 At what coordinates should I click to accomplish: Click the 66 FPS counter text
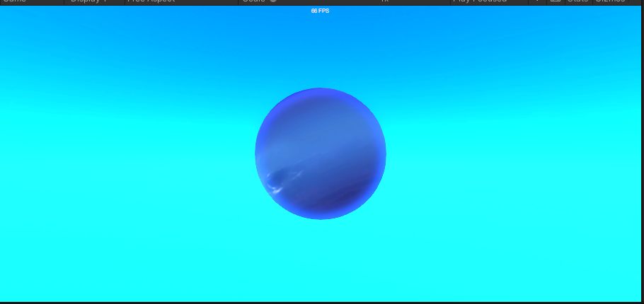pyautogui.click(x=320, y=11)
